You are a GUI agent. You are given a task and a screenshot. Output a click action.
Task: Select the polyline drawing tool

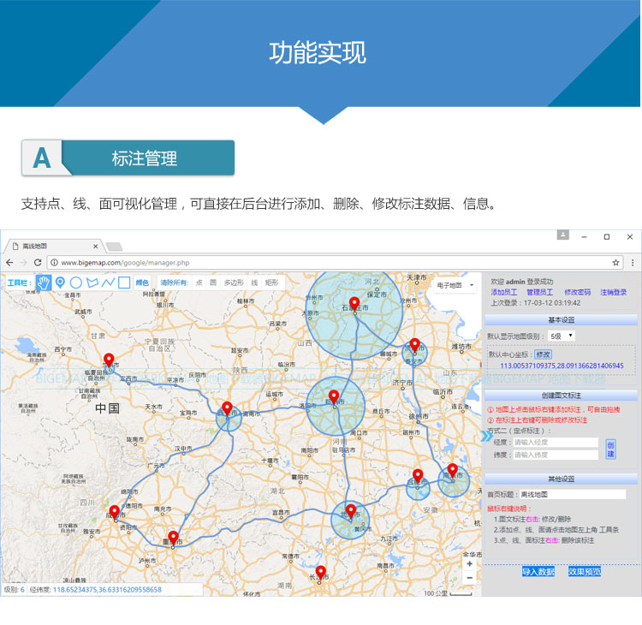point(108,283)
